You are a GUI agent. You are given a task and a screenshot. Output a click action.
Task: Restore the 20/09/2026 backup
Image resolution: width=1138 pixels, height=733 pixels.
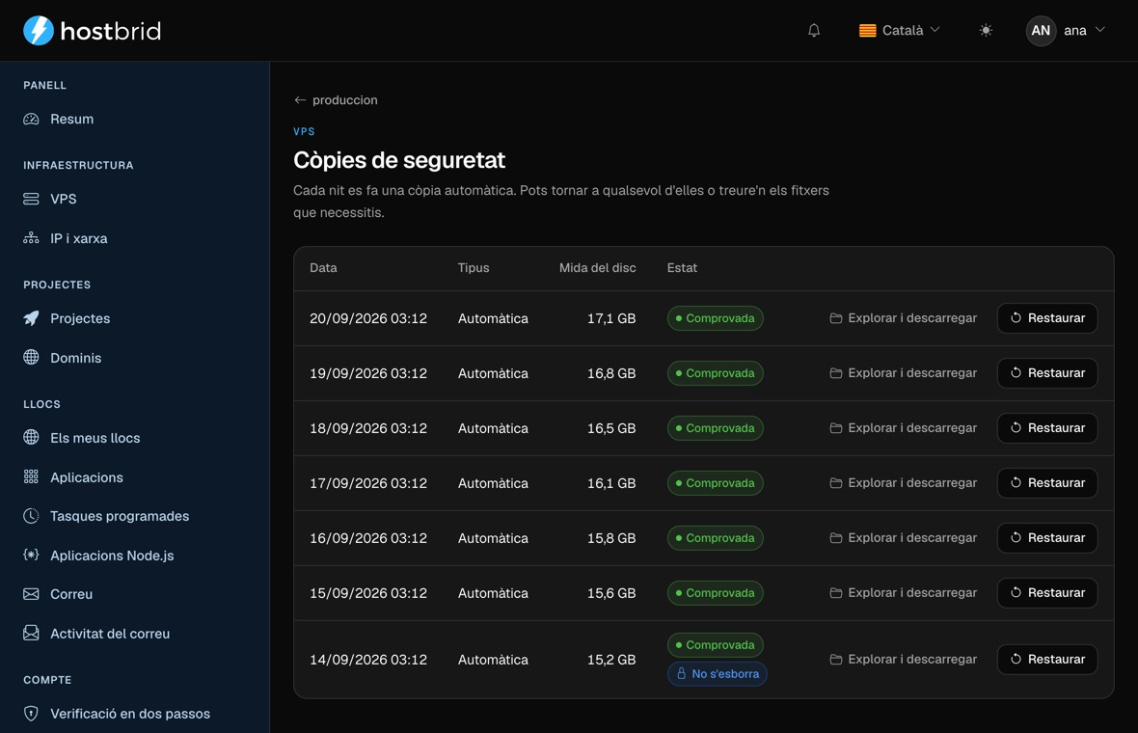coord(1047,318)
